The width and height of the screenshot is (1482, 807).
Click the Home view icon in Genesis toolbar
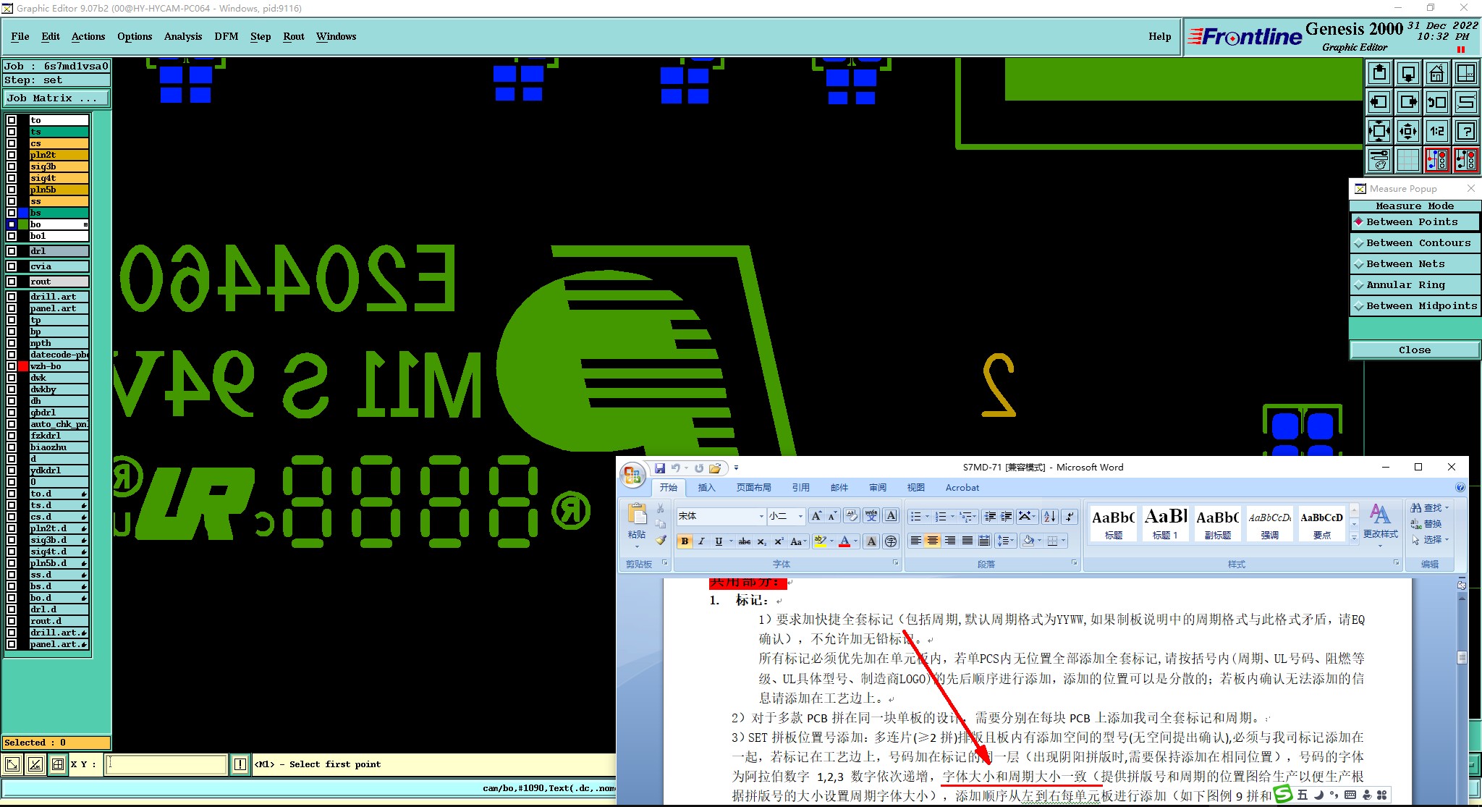point(1436,73)
